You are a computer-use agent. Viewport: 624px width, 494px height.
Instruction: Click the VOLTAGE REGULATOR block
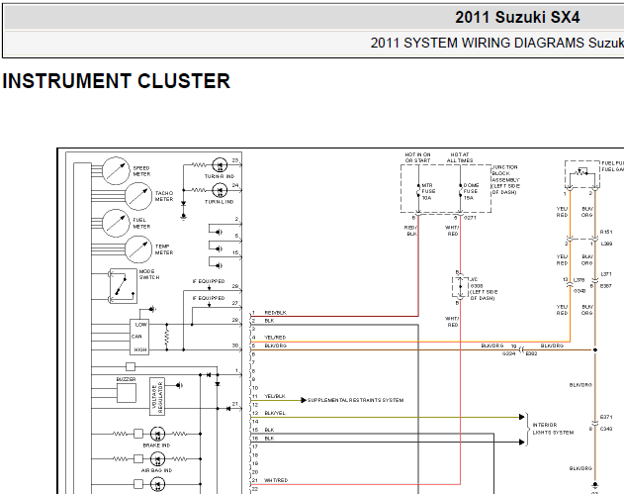click(157, 397)
